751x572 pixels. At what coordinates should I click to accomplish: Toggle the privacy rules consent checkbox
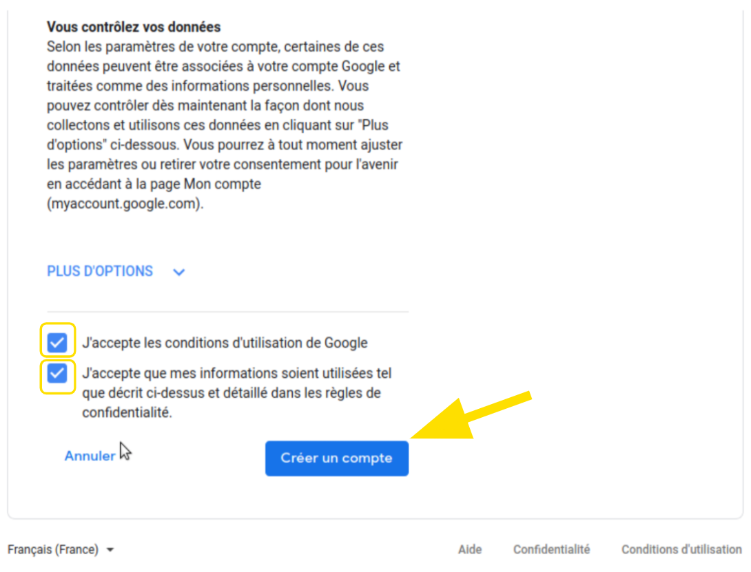[57, 373]
